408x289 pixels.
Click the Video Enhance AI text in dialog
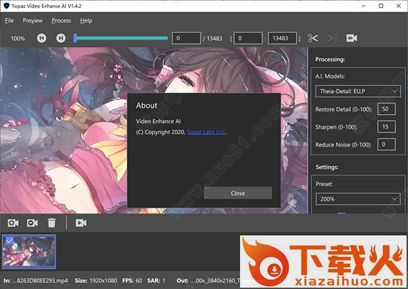click(158, 121)
